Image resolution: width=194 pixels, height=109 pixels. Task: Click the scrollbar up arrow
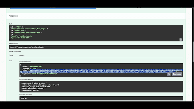193,9
